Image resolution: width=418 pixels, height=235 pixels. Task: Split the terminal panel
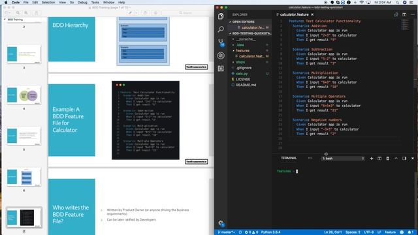379,158
